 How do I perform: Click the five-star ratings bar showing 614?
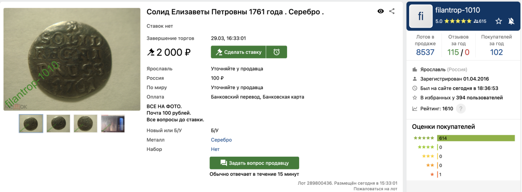coord(476,138)
